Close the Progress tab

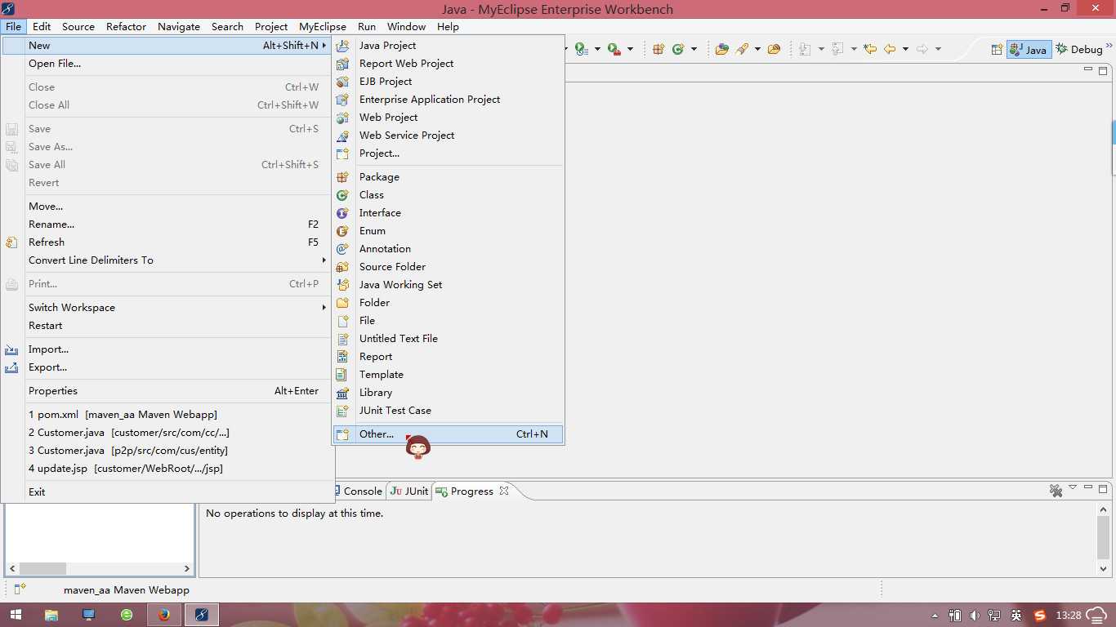click(504, 491)
